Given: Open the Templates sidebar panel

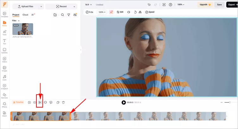Looking at the screenshot, I should (x=4, y=15).
